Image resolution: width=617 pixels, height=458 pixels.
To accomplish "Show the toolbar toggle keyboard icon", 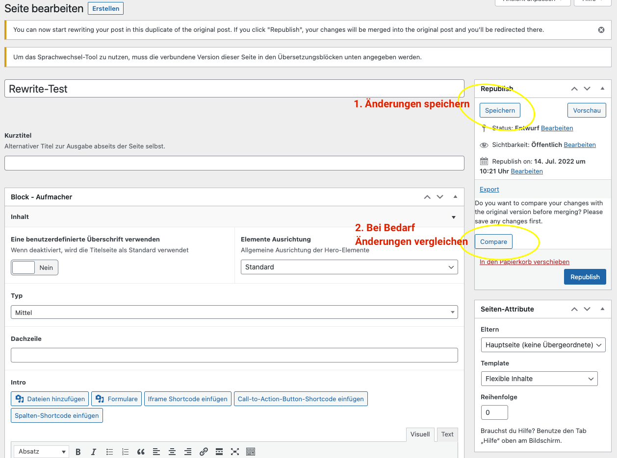I will click(x=251, y=452).
